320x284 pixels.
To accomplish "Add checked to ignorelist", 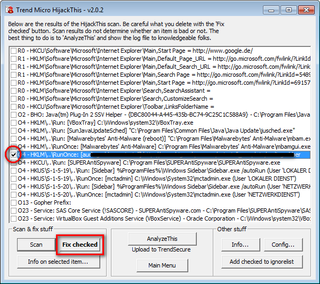I will [x=261, y=262].
